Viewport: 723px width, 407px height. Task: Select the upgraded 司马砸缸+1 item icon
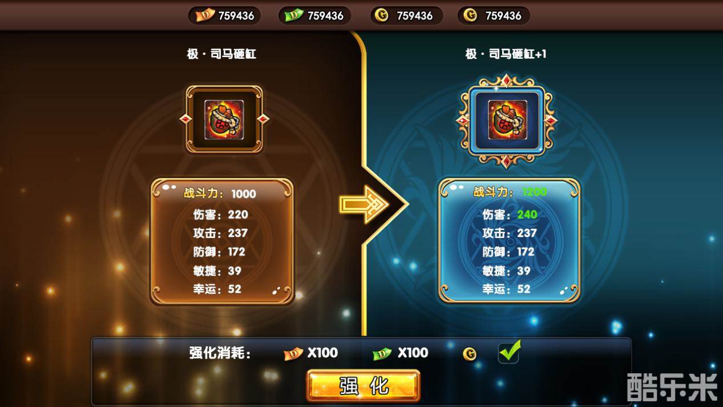507,119
